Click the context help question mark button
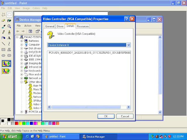 click(127, 19)
